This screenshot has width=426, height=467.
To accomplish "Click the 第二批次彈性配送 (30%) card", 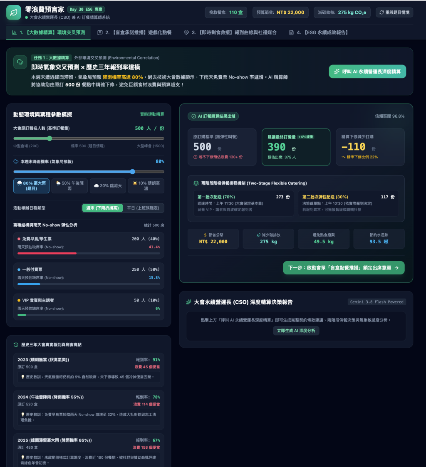I will [x=348, y=203].
